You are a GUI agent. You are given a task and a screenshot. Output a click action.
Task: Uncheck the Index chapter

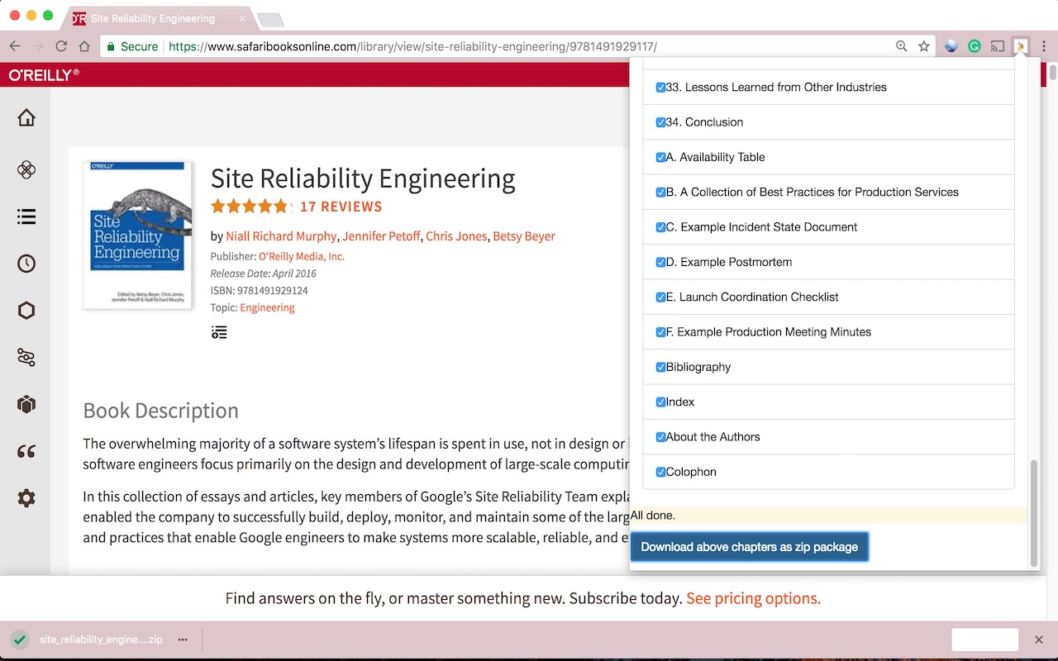[660, 402]
